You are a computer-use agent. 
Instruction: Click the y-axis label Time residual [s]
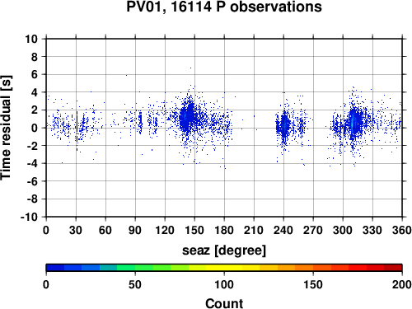pyautogui.click(x=7, y=128)
